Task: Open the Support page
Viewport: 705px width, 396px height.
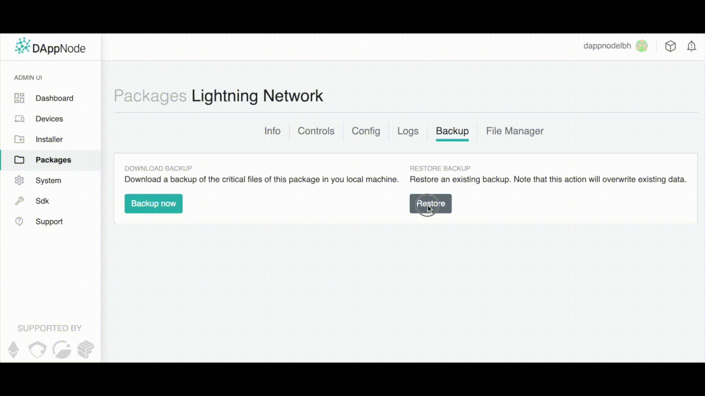Action: [49, 222]
